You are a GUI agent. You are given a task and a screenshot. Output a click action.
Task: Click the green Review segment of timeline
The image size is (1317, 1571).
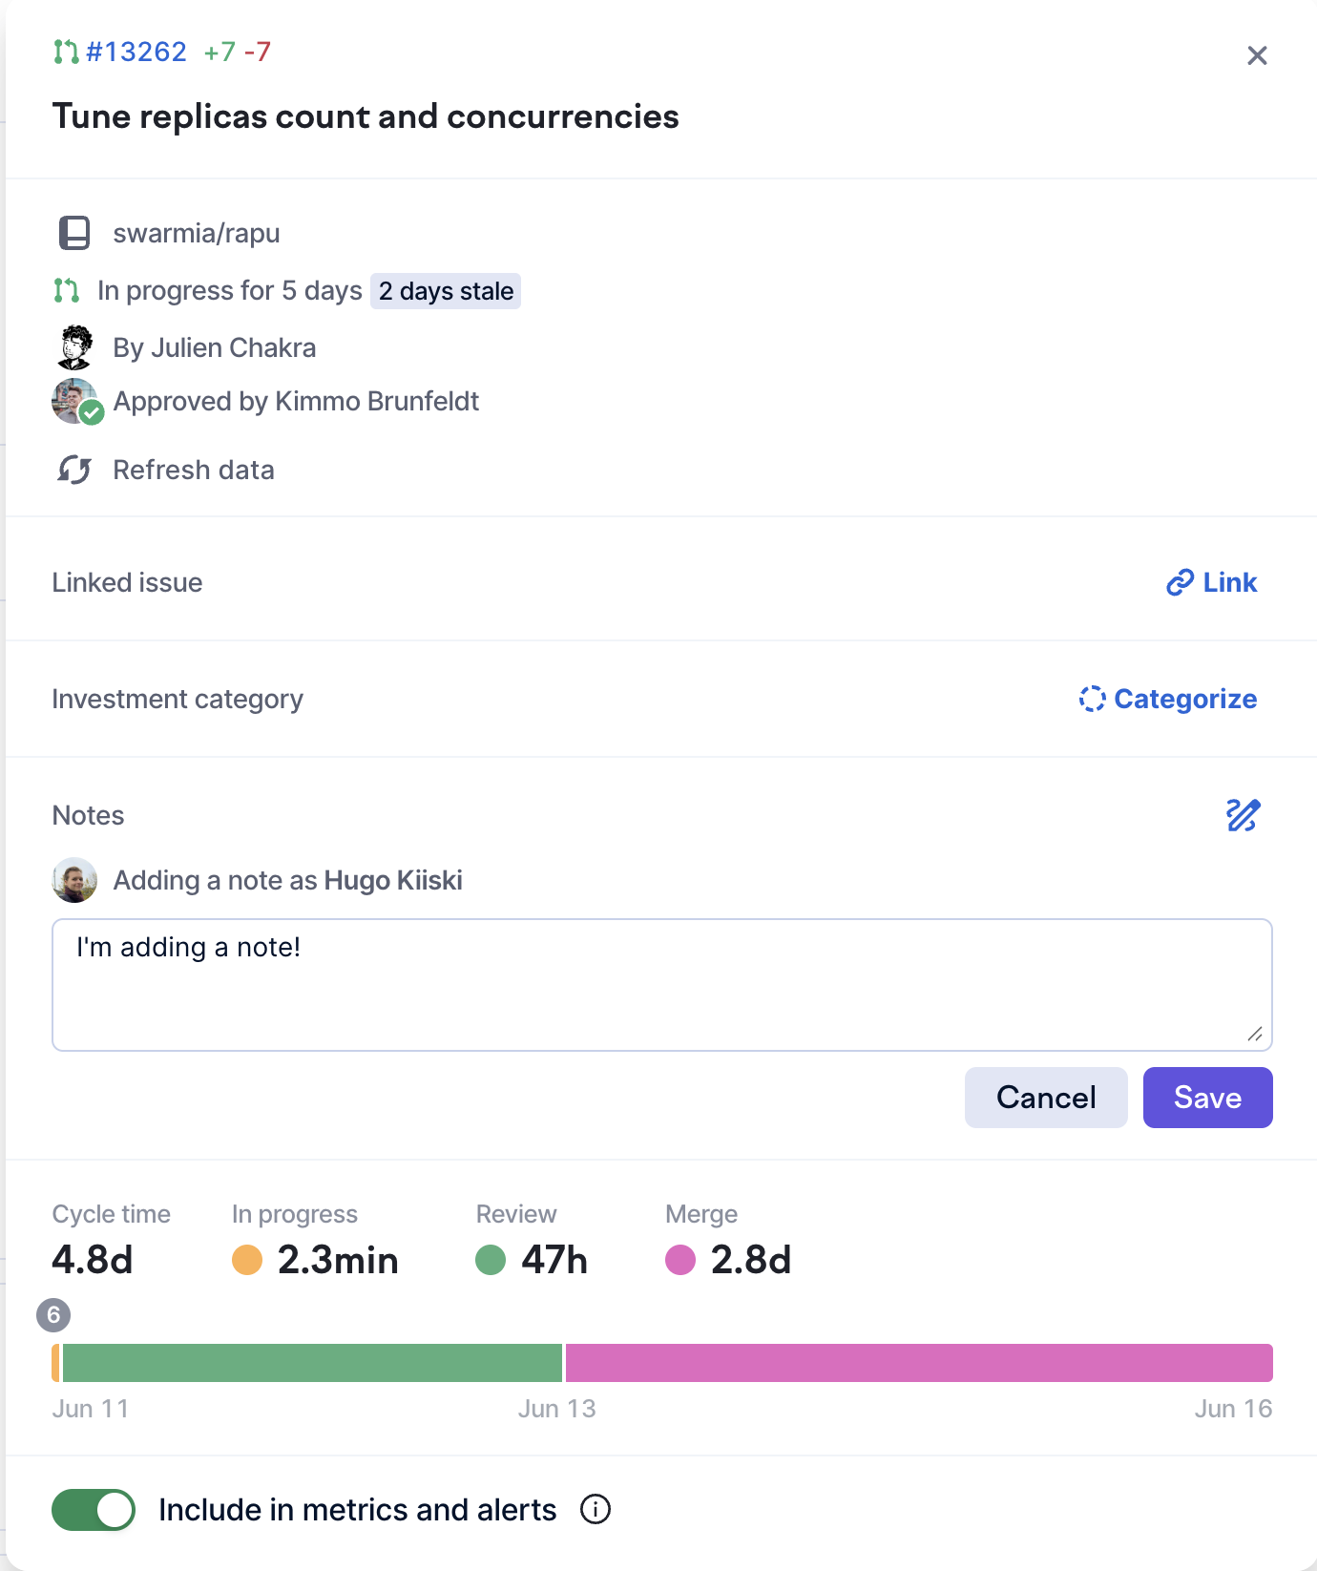click(x=312, y=1363)
